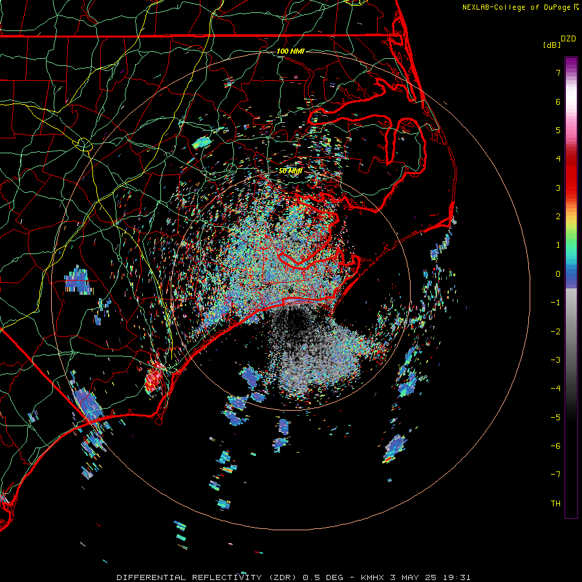Click the '6' value on color scale

pos(558,102)
